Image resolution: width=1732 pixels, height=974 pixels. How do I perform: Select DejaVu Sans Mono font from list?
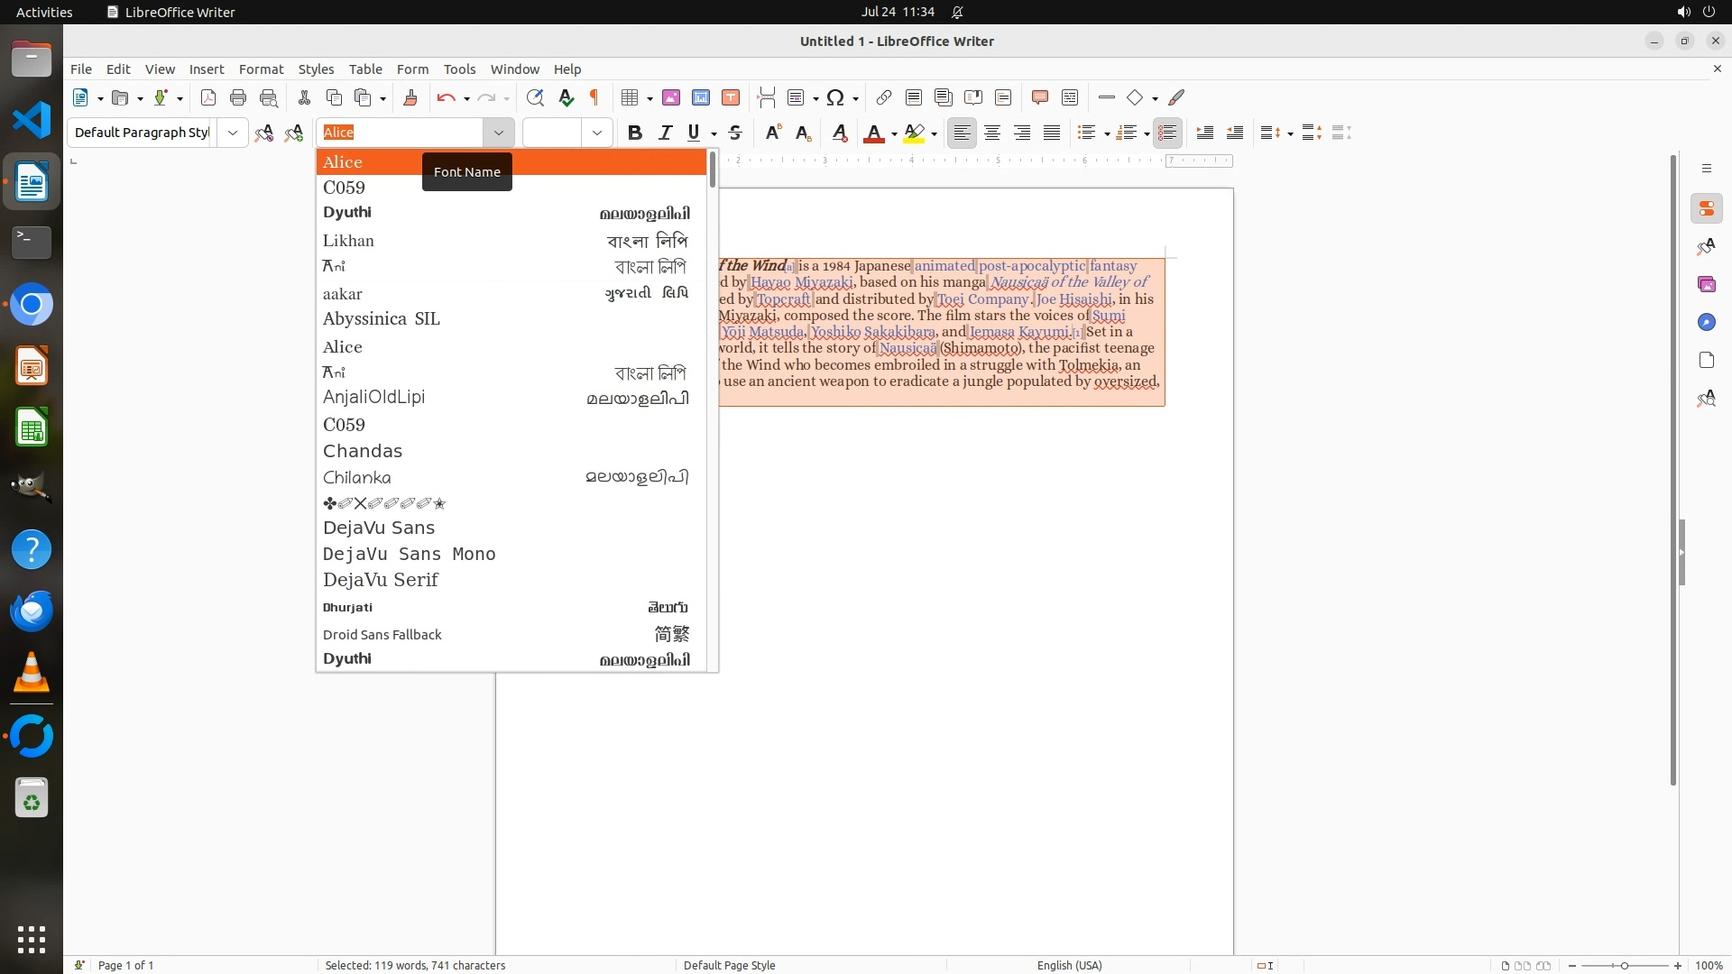[x=409, y=554]
